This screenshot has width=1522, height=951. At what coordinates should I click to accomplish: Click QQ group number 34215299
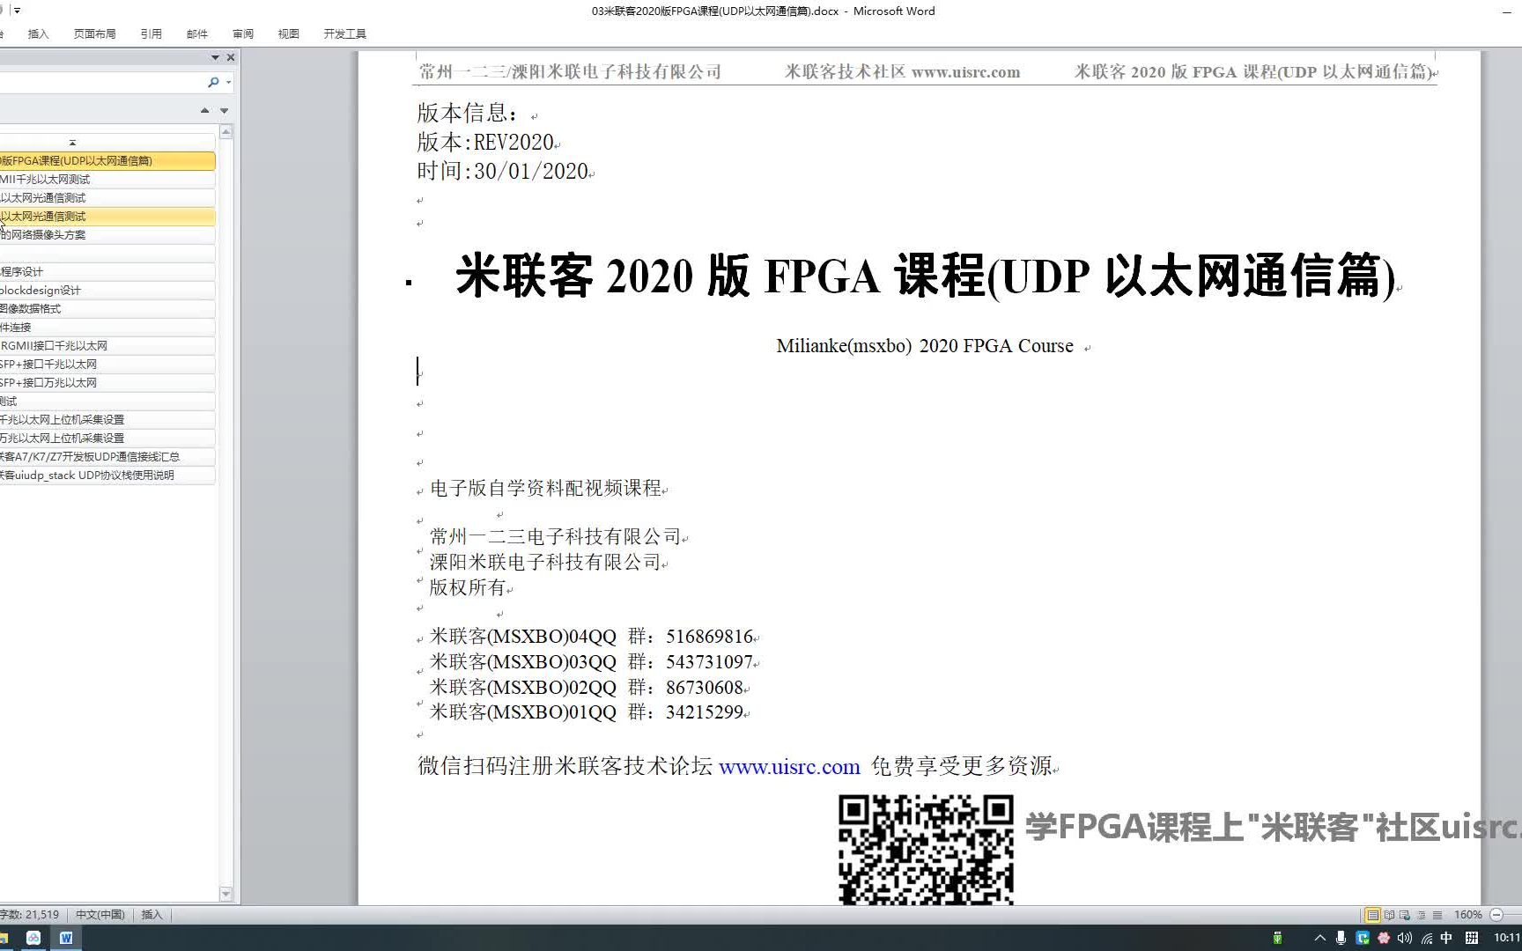pos(705,712)
